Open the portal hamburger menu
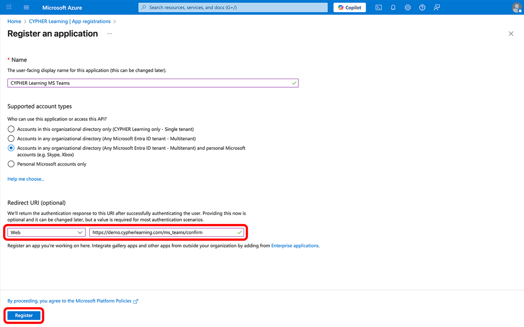 coord(26,7)
